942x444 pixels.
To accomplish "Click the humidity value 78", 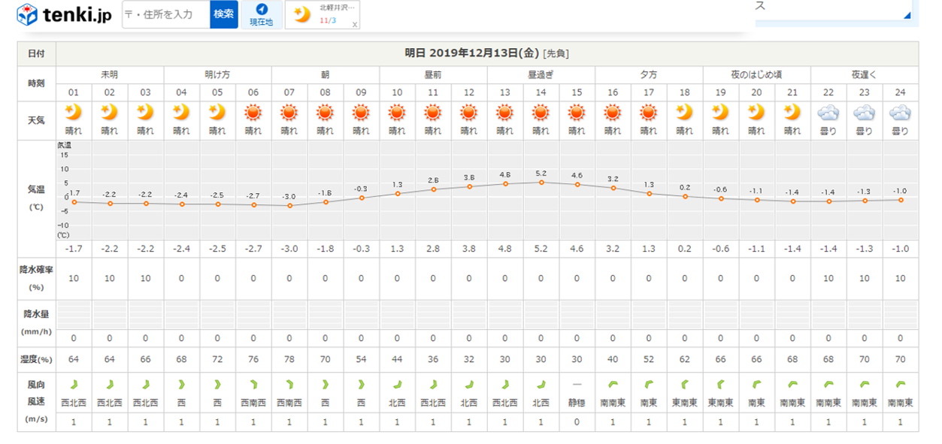I will [289, 358].
